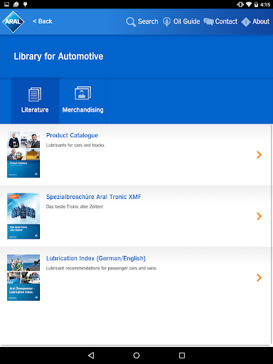Expand Product Catalogue with orange chevron

point(259,154)
